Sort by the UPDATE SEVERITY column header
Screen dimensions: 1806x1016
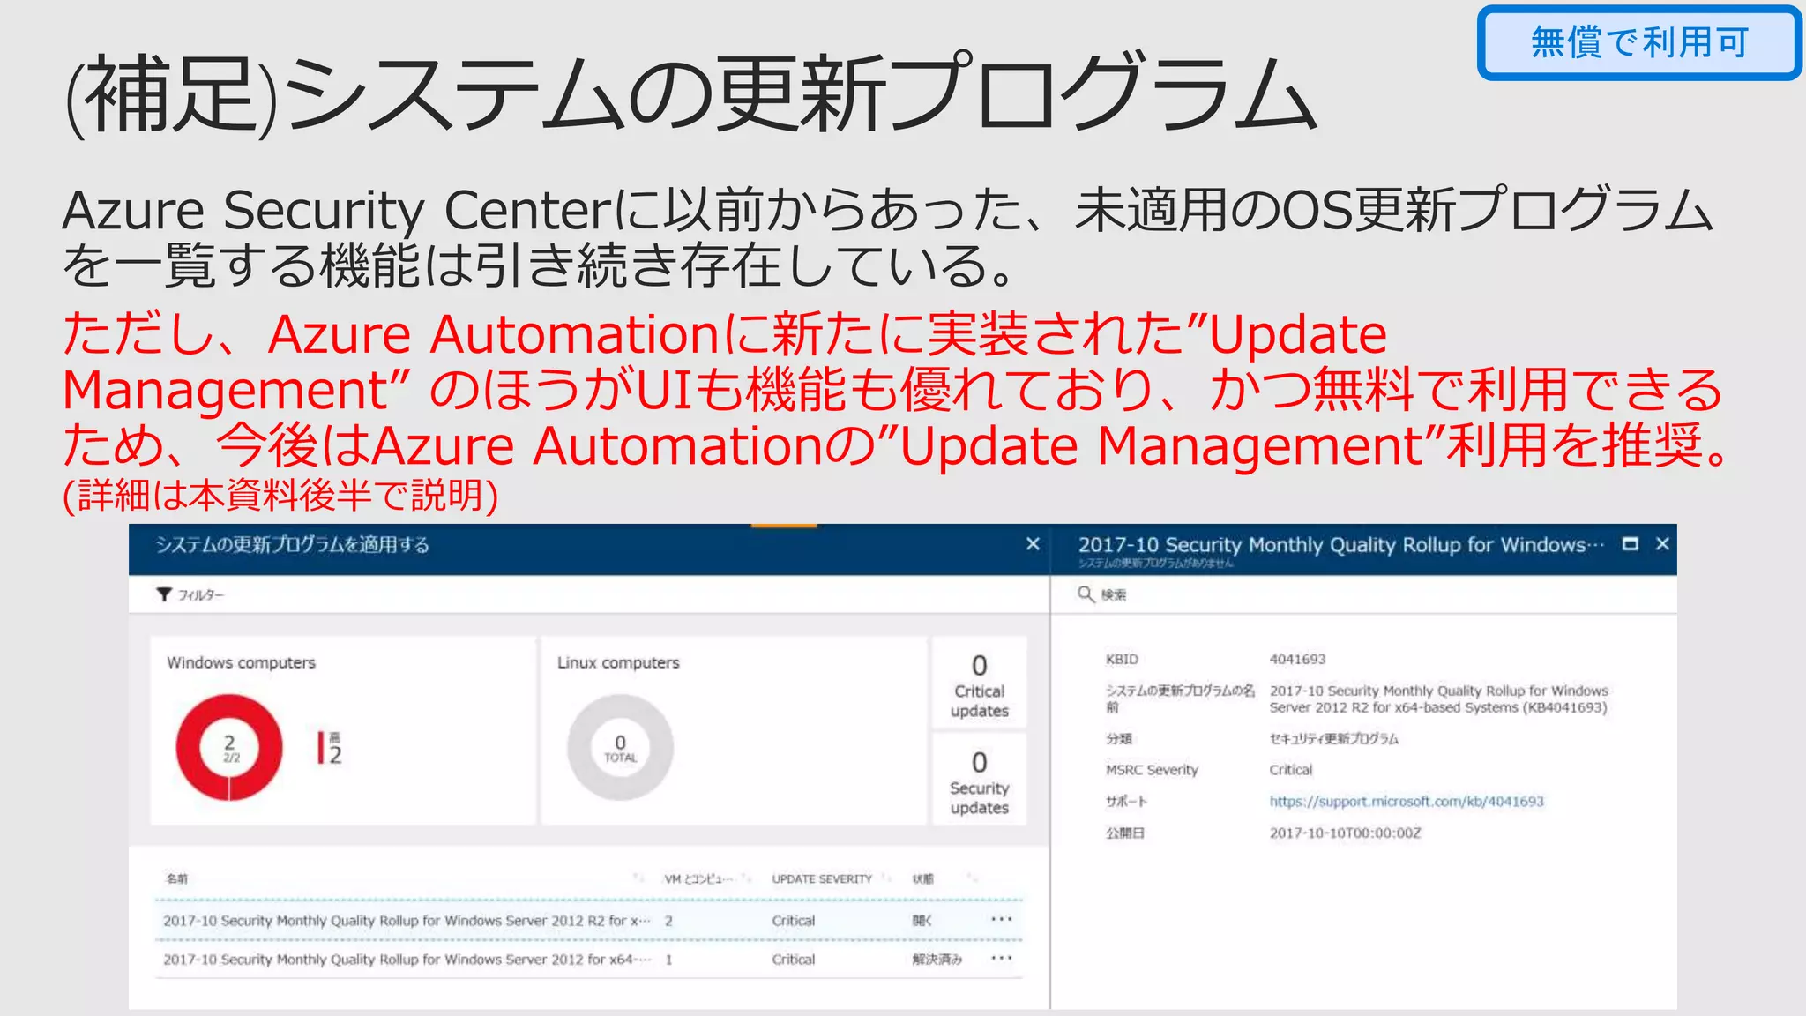822,878
